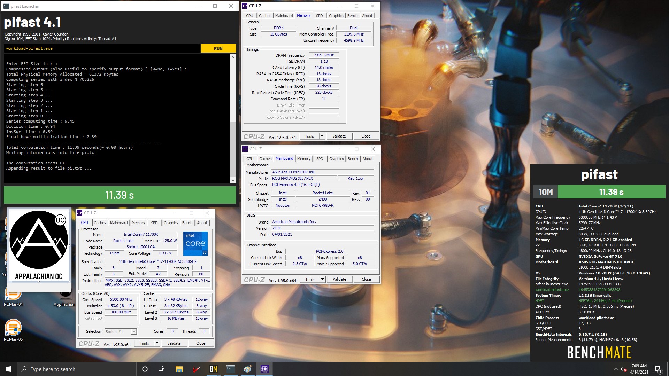Open Bench tab in Mainboard CPU-Z window

point(353,159)
